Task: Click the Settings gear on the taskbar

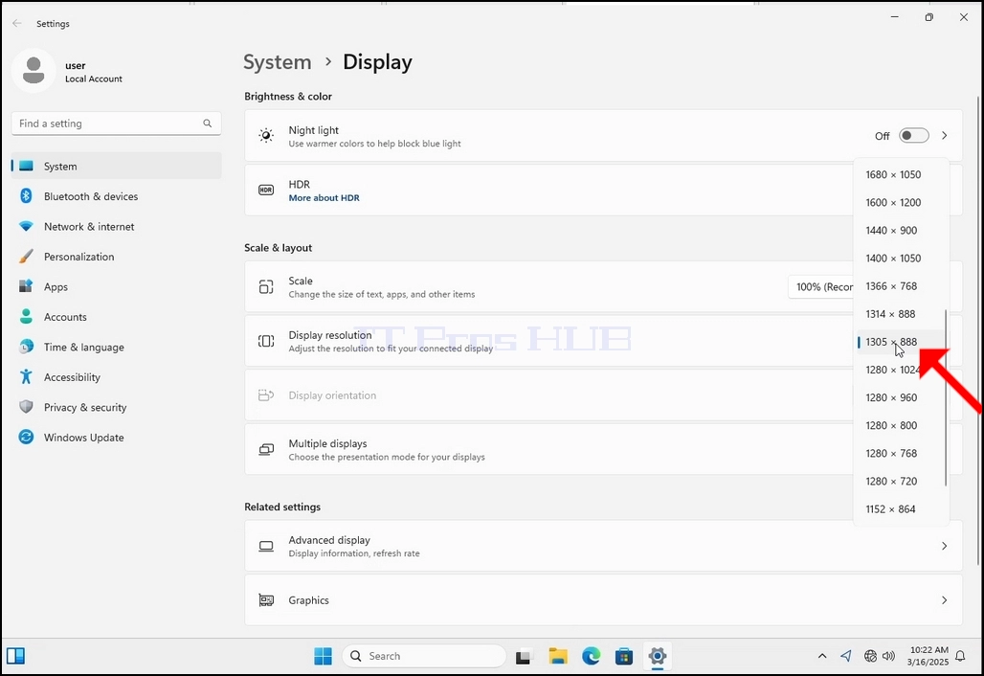Action: 657,656
